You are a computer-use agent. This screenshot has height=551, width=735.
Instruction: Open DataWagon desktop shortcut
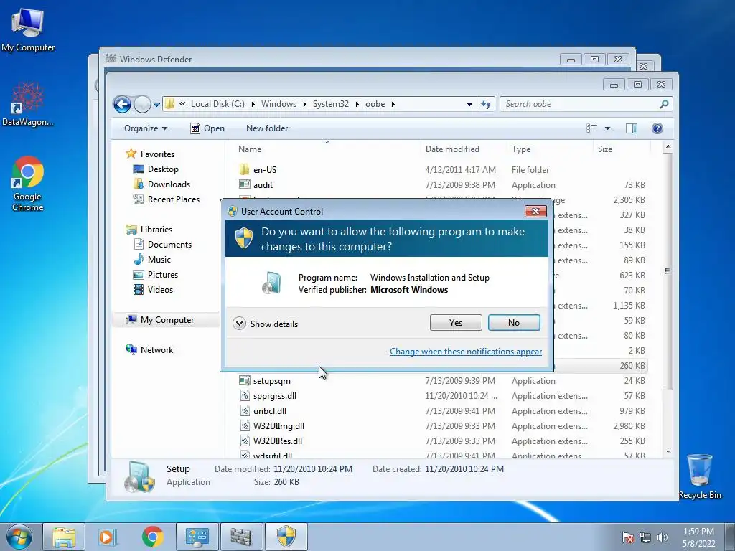click(28, 104)
